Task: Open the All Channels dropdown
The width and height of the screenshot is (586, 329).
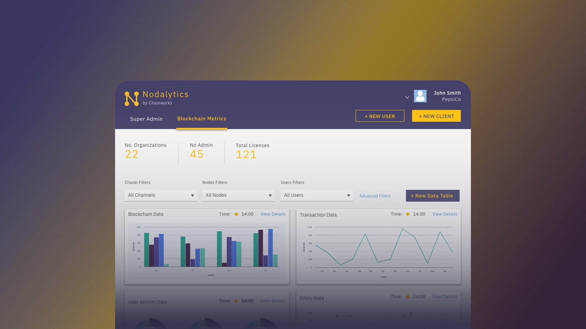Action: point(161,195)
